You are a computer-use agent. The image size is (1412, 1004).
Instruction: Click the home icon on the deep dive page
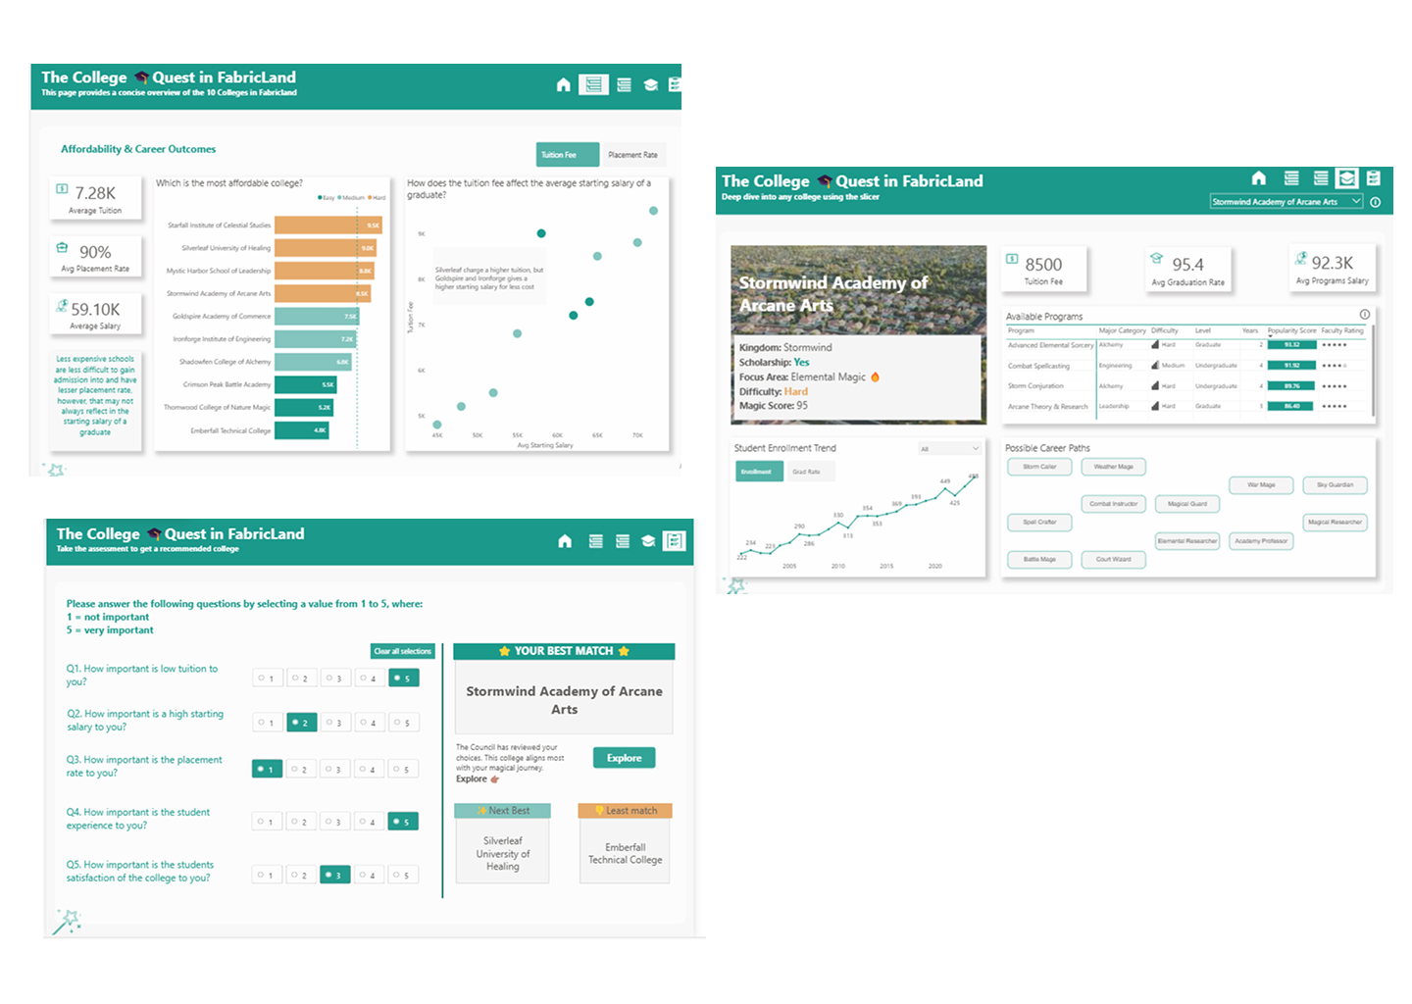click(1259, 178)
